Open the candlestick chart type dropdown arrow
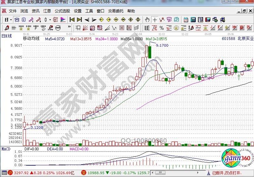 click(x=50, y=20)
